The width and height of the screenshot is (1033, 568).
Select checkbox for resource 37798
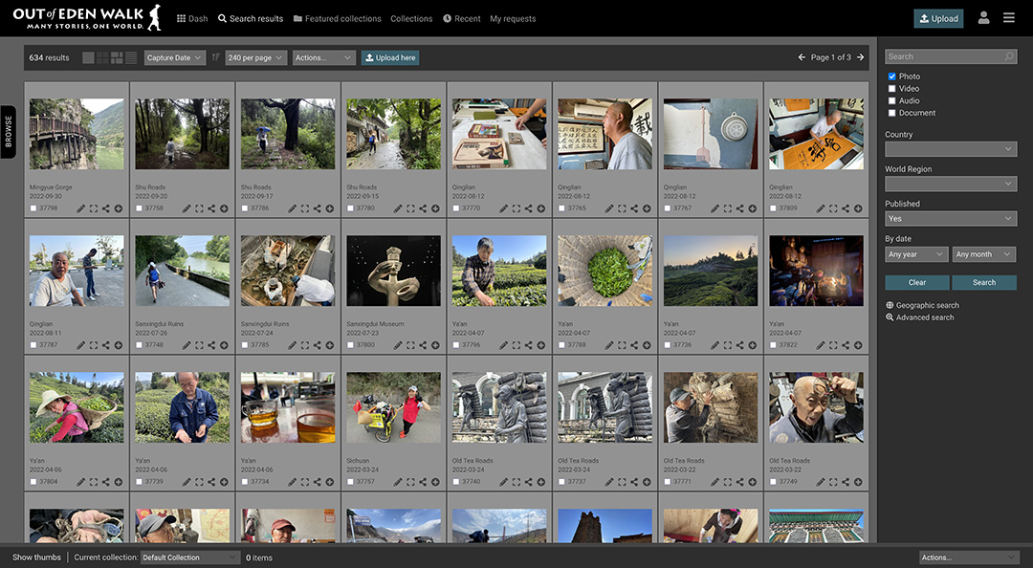coord(33,208)
